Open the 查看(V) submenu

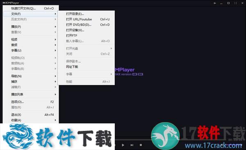click(x=31, y=32)
